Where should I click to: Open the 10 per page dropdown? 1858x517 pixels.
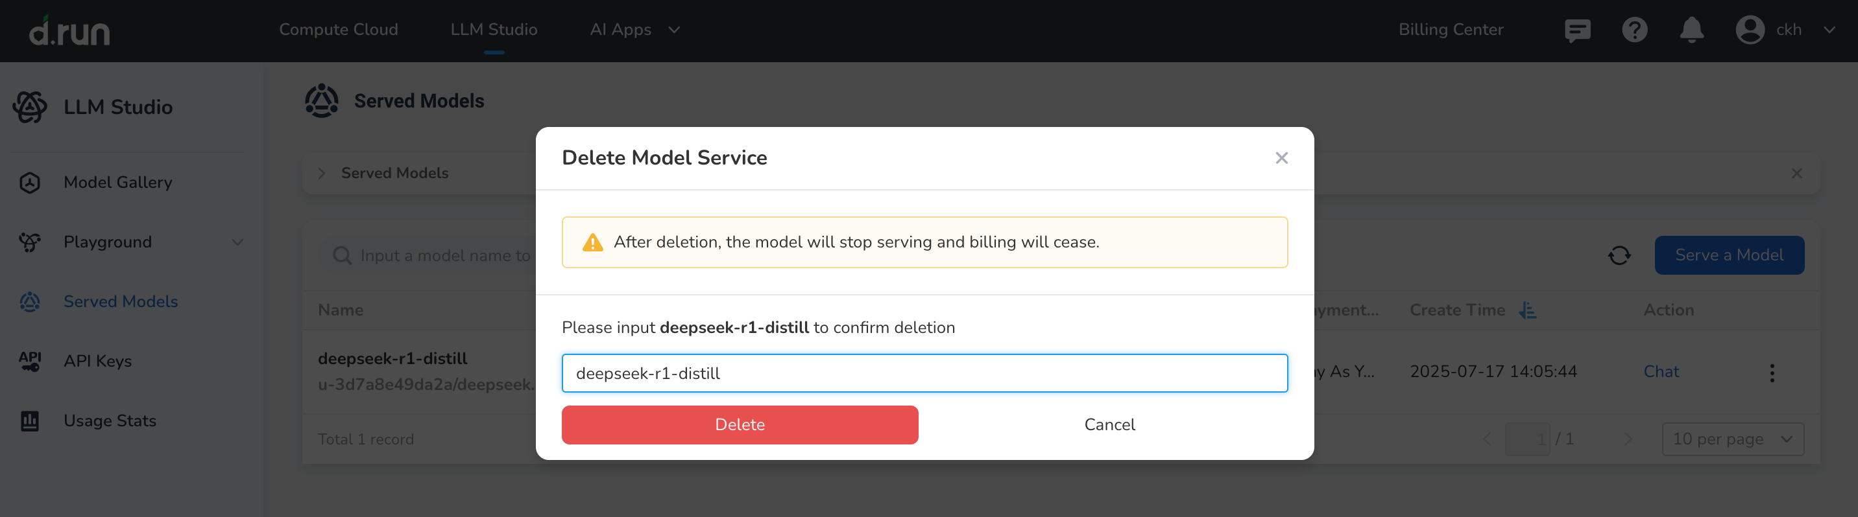pyautogui.click(x=1733, y=439)
